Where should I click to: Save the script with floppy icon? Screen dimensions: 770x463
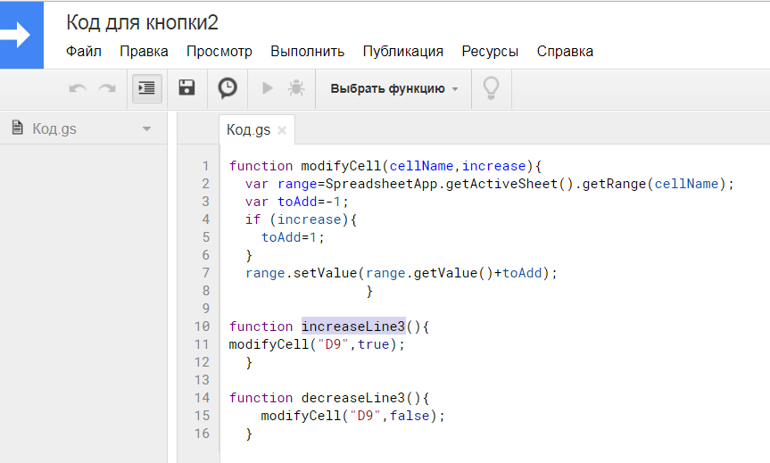pyautogui.click(x=186, y=88)
